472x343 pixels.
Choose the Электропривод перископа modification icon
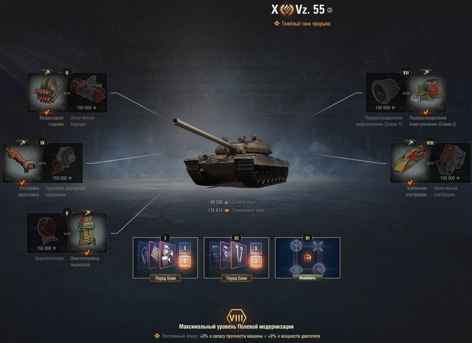(87, 233)
